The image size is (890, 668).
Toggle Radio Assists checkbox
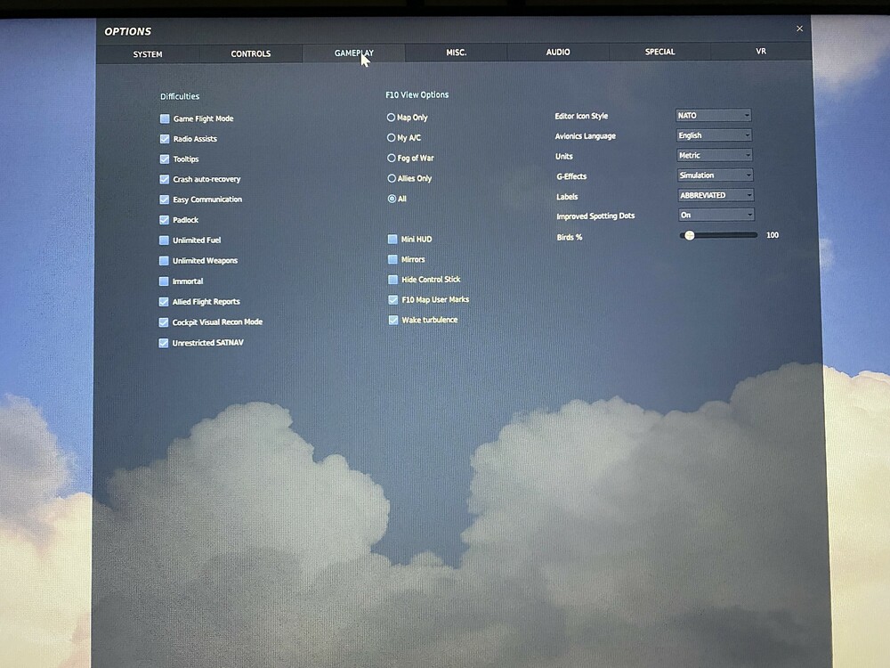165,139
